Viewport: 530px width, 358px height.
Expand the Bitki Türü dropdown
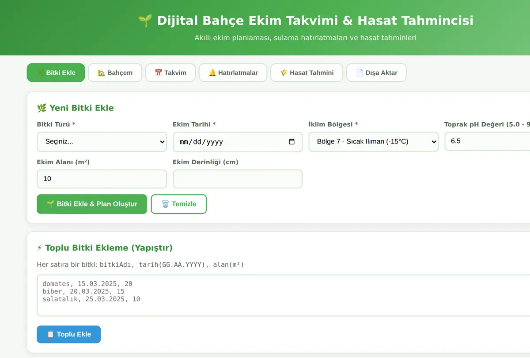[x=102, y=142]
